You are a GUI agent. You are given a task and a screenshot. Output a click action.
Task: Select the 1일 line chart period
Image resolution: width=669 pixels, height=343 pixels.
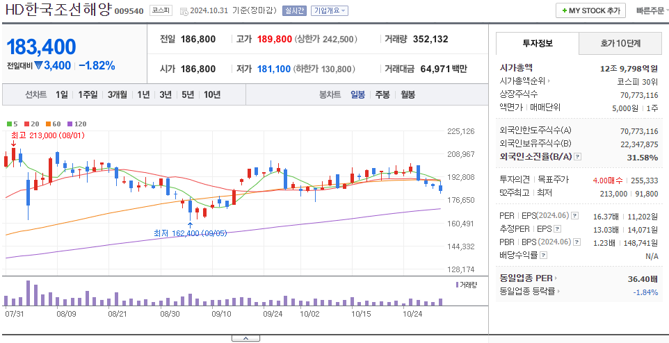click(61, 94)
